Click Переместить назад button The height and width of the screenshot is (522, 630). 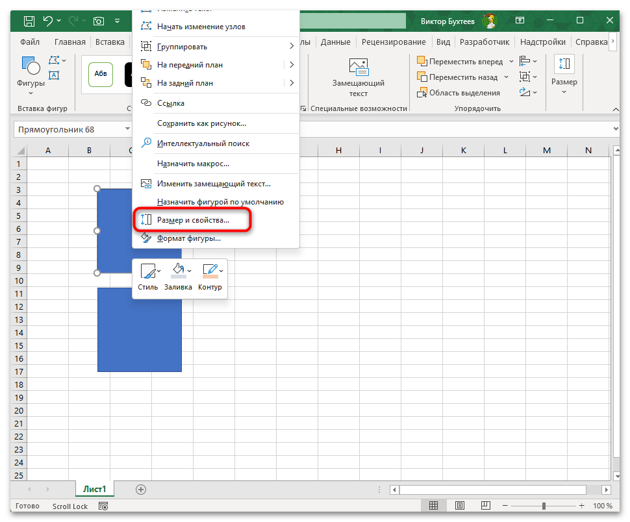coord(457,77)
